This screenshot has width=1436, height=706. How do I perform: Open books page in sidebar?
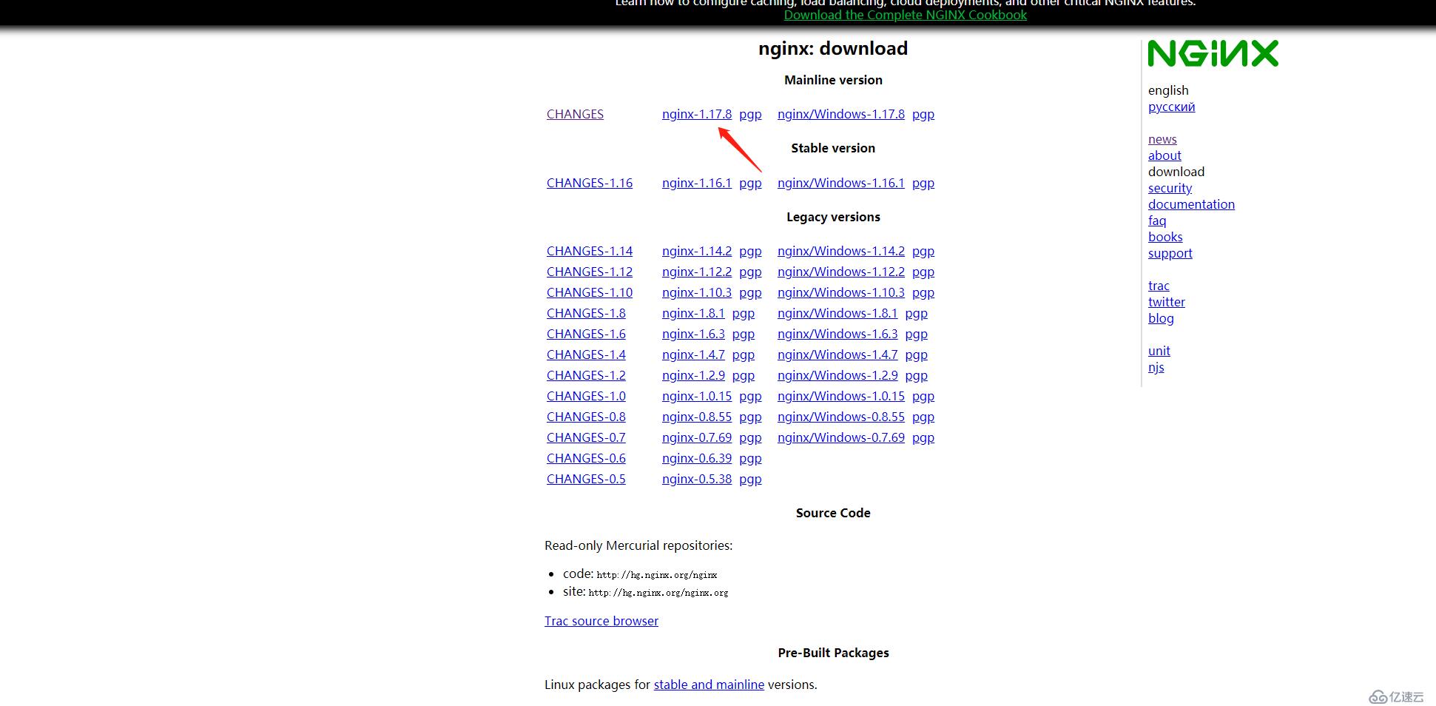pos(1165,237)
